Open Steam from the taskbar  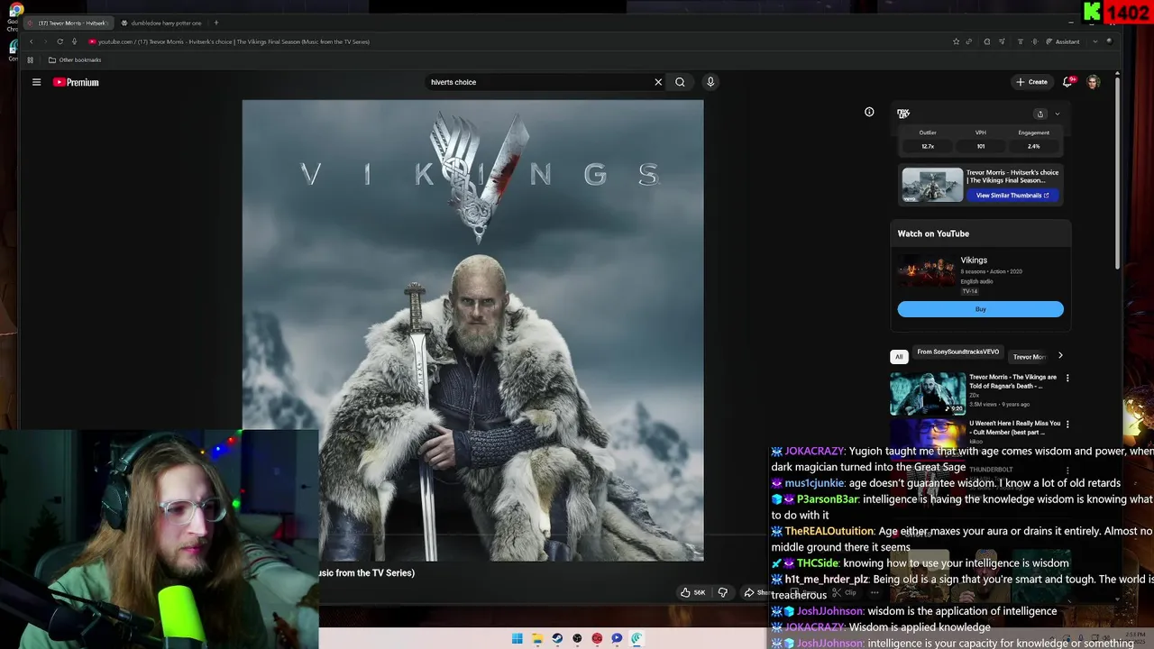[557, 638]
